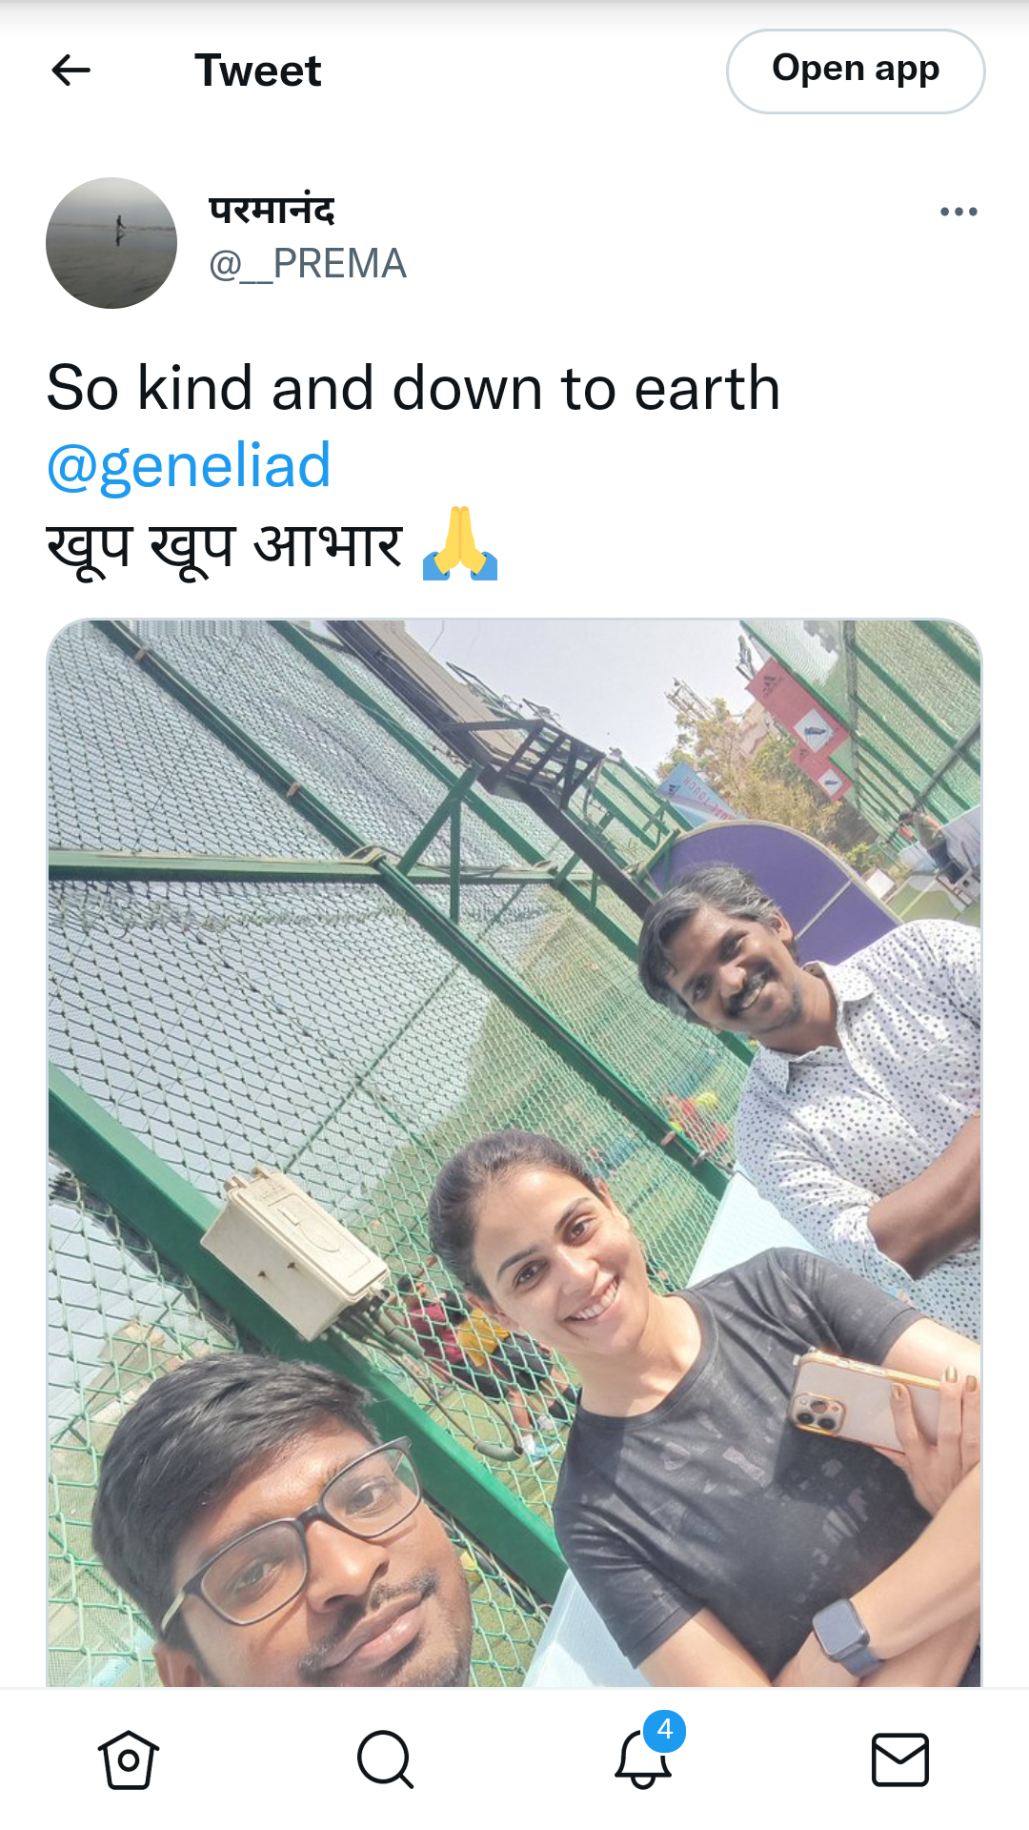Open the @__PREMA handle profile
Viewport: 1029px width, 1830px height.
point(308,264)
